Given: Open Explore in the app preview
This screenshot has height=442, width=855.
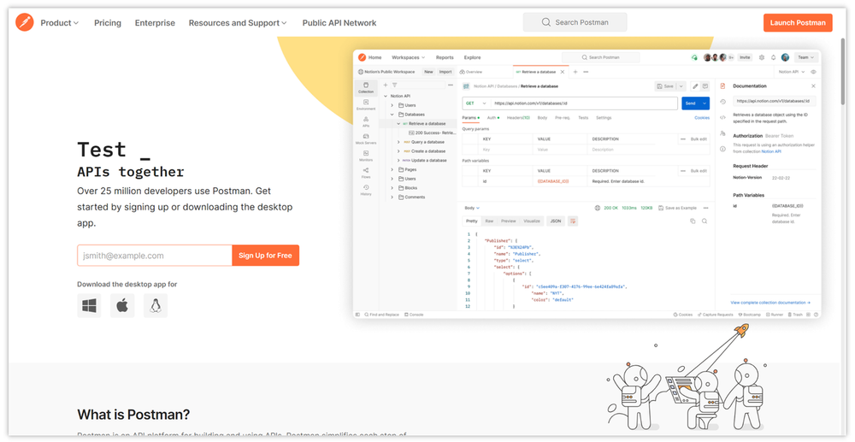Looking at the screenshot, I should pos(472,57).
